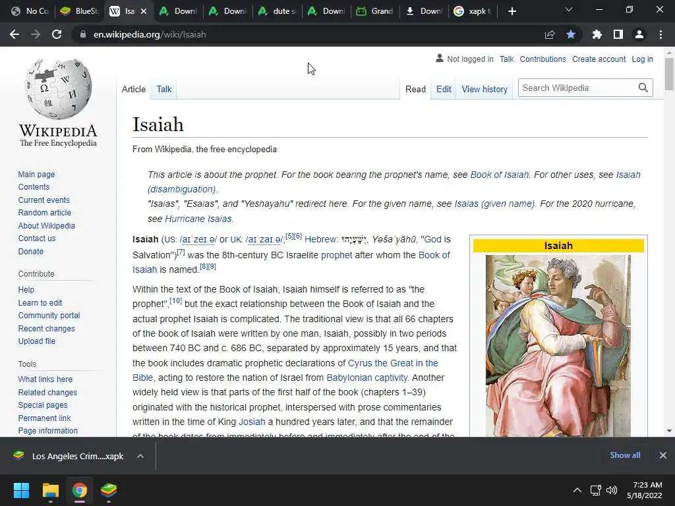Open the top-bar Talk link beside Contributions
Screen dimensions: 675x506
pos(507,59)
